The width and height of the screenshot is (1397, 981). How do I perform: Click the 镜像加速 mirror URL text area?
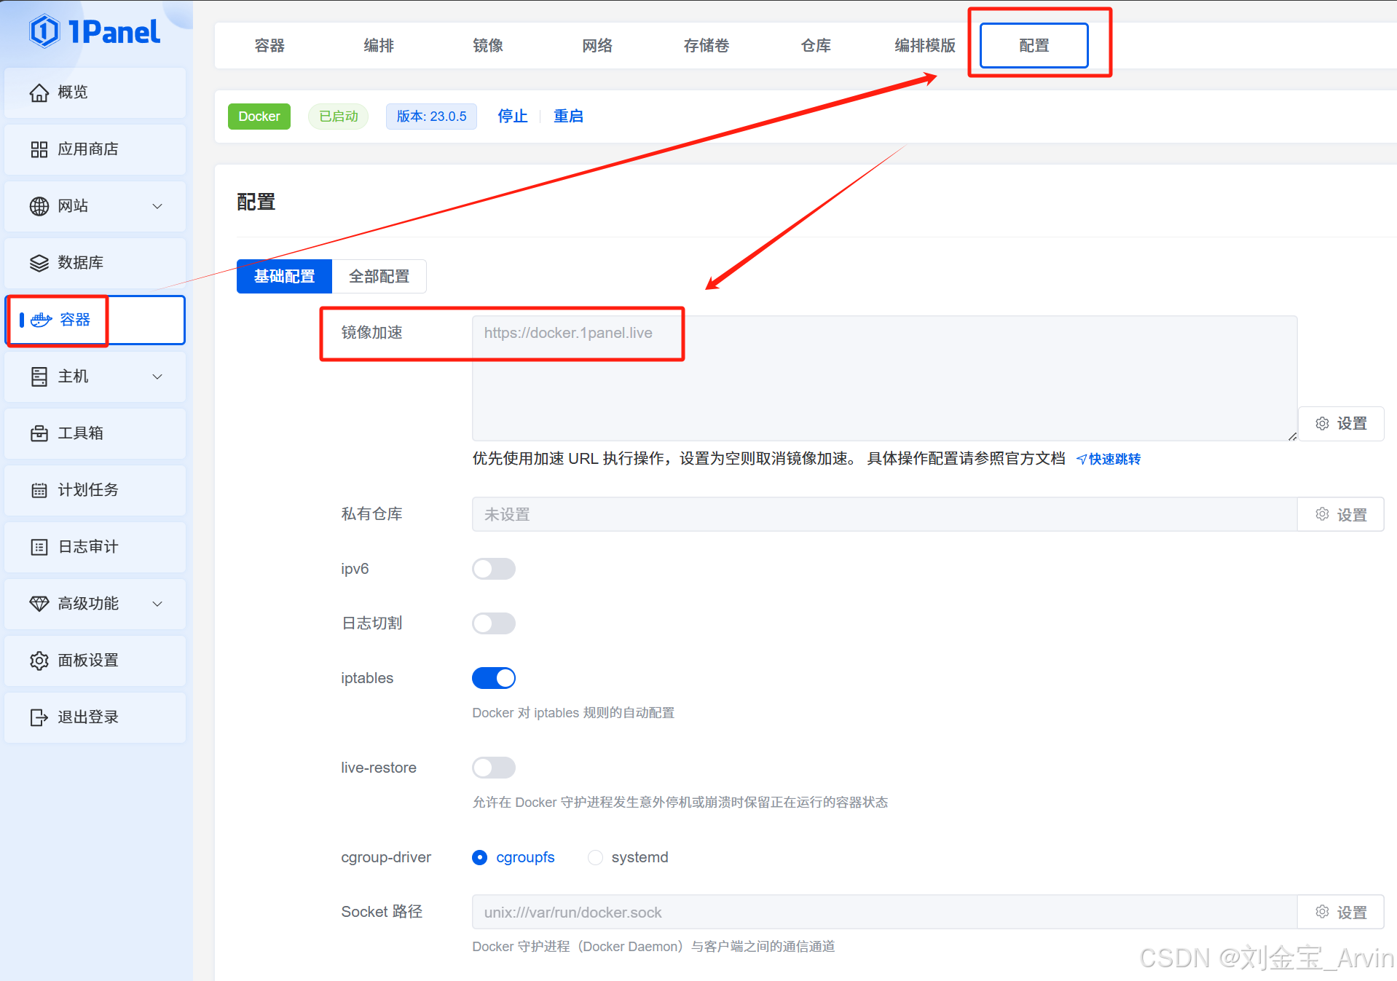coord(884,378)
